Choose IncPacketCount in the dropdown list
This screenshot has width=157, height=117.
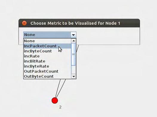coord(47,46)
